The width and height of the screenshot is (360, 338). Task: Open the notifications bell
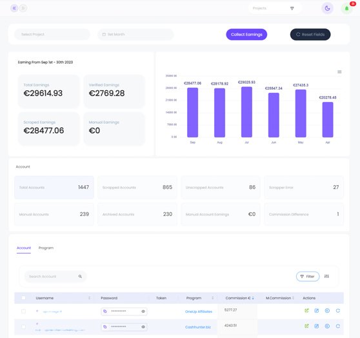346,8
